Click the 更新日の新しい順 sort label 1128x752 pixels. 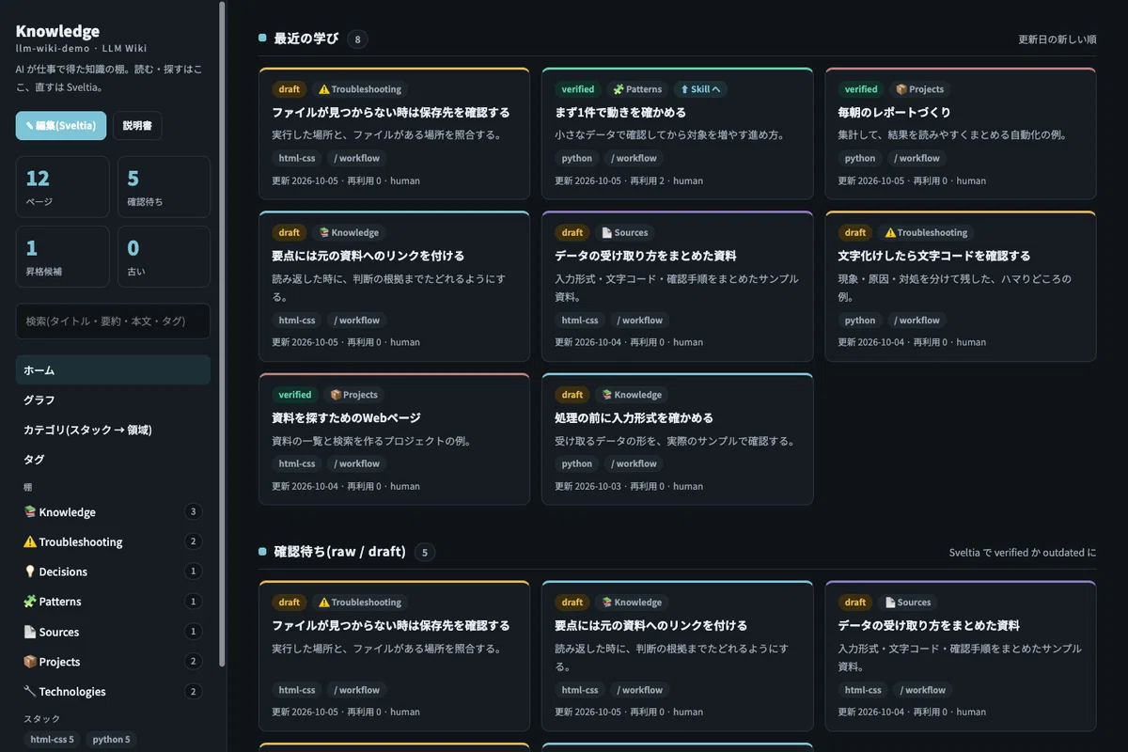pos(1057,39)
